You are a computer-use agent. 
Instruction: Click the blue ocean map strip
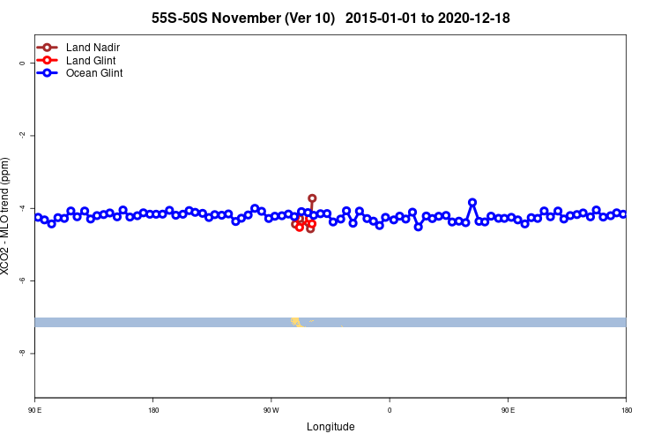pyautogui.click(x=330, y=323)
